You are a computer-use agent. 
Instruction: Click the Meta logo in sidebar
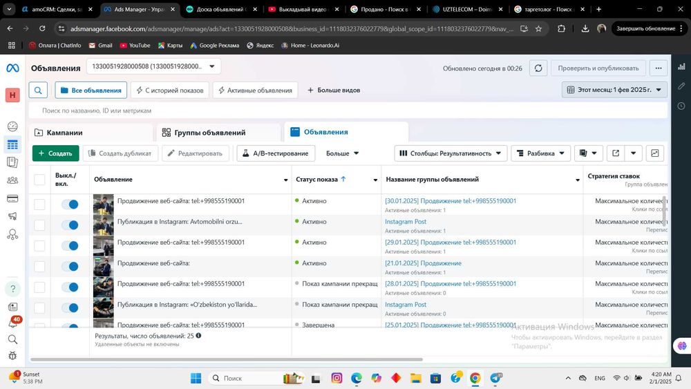click(12, 68)
